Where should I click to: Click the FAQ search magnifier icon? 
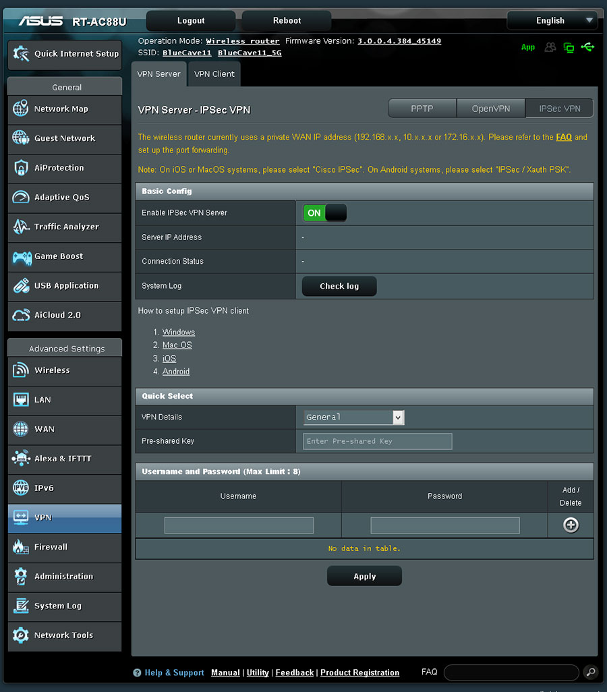(x=591, y=672)
